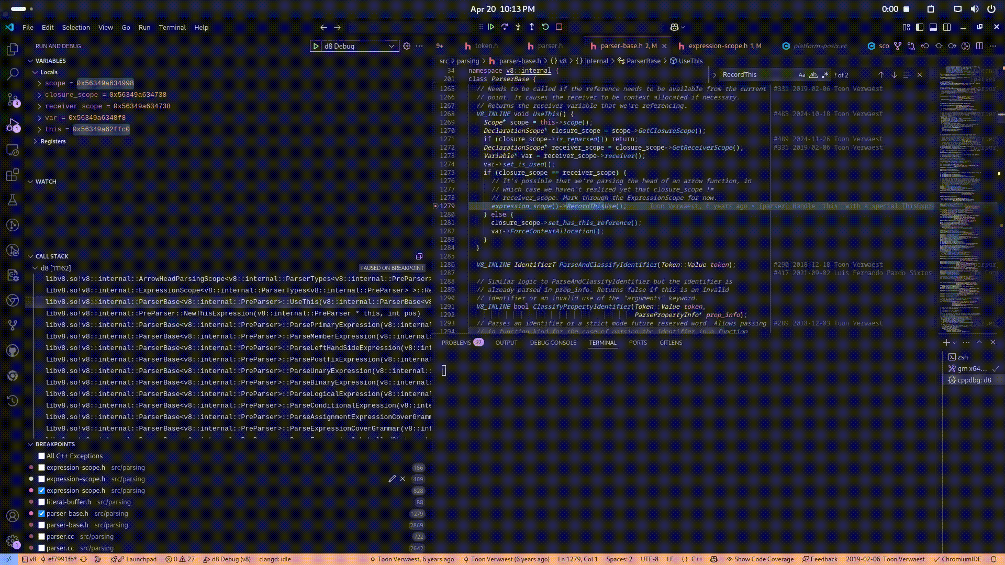Stop the debug session

click(x=559, y=27)
